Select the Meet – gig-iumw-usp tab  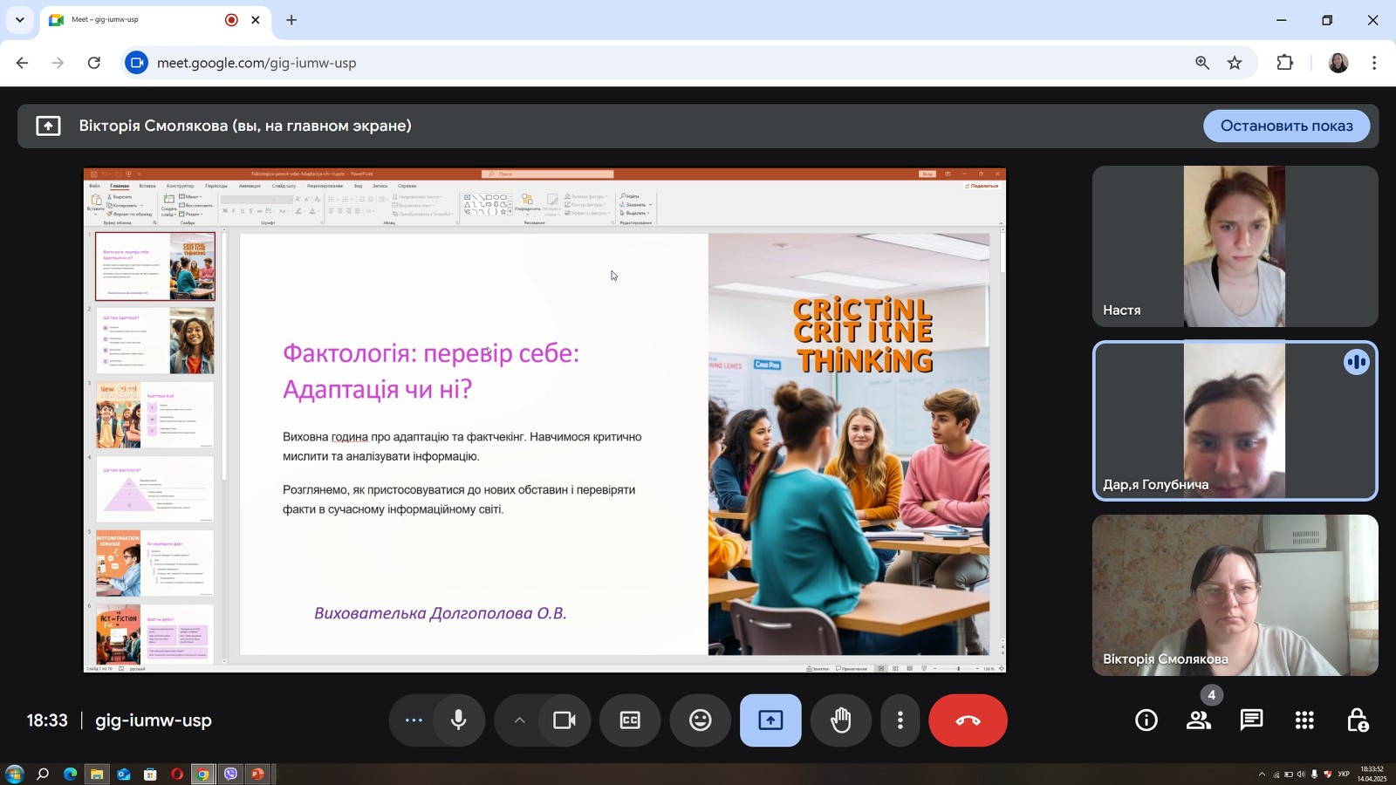point(155,20)
